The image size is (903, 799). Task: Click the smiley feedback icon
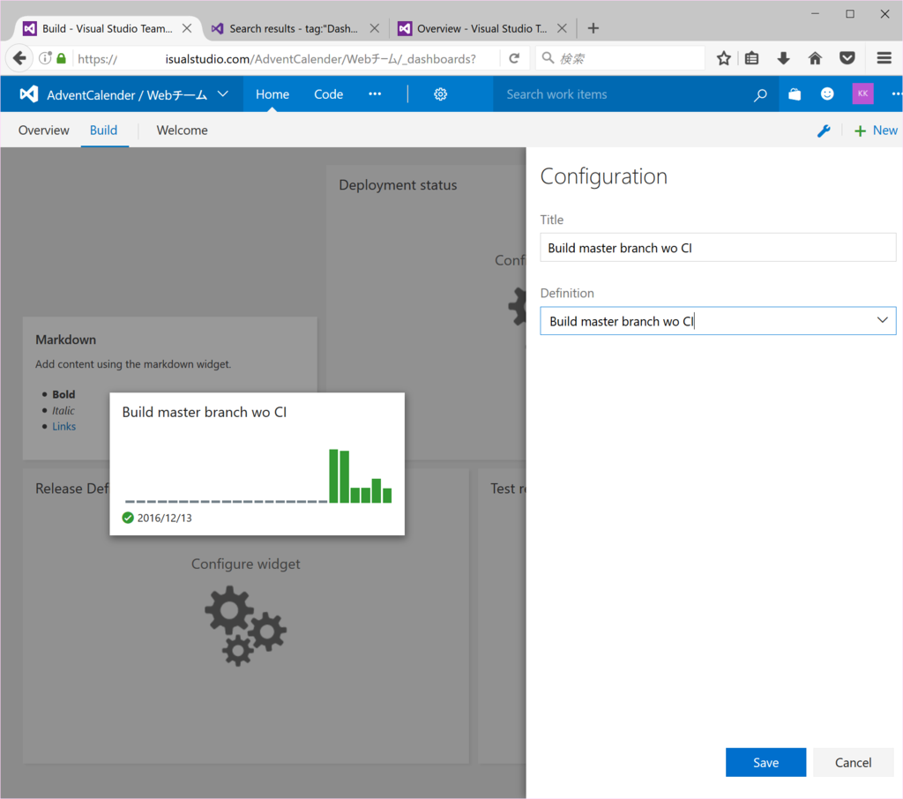tap(827, 93)
